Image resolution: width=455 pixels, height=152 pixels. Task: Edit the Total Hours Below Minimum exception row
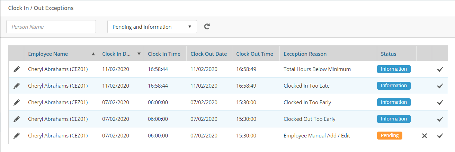(16, 69)
